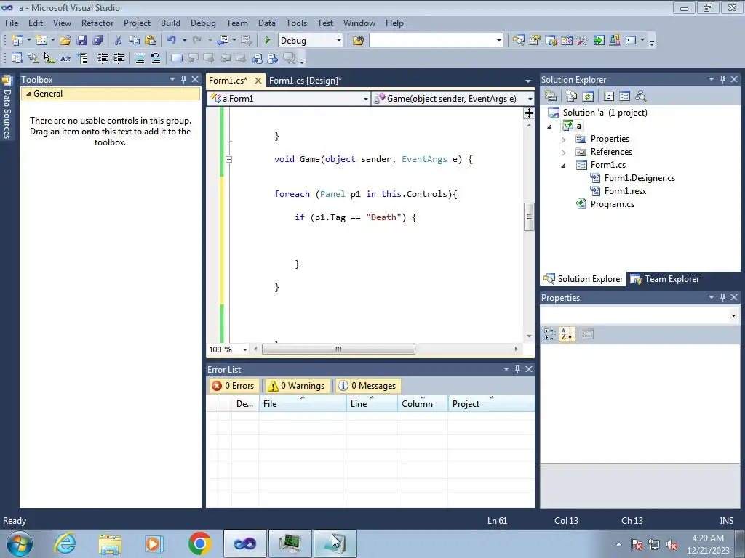Switch Properties panel to Categorized view

pyautogui.click(x=550, y=334)
